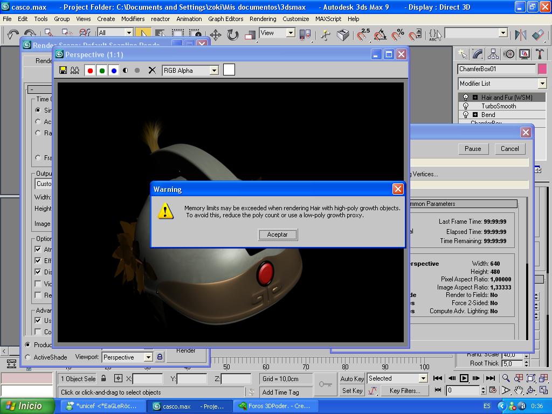
Task: Save bitmap in Perspective render window
Action: (63, 71)
